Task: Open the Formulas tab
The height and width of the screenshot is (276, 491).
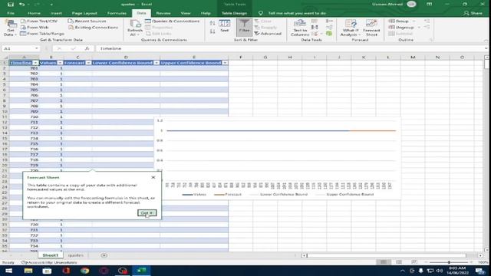Action: click(117, 13)
